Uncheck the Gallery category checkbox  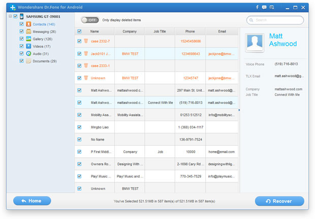tap(21, 39)
